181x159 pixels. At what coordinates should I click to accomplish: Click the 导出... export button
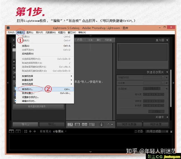pyautogui.click(x=52, y=125)
